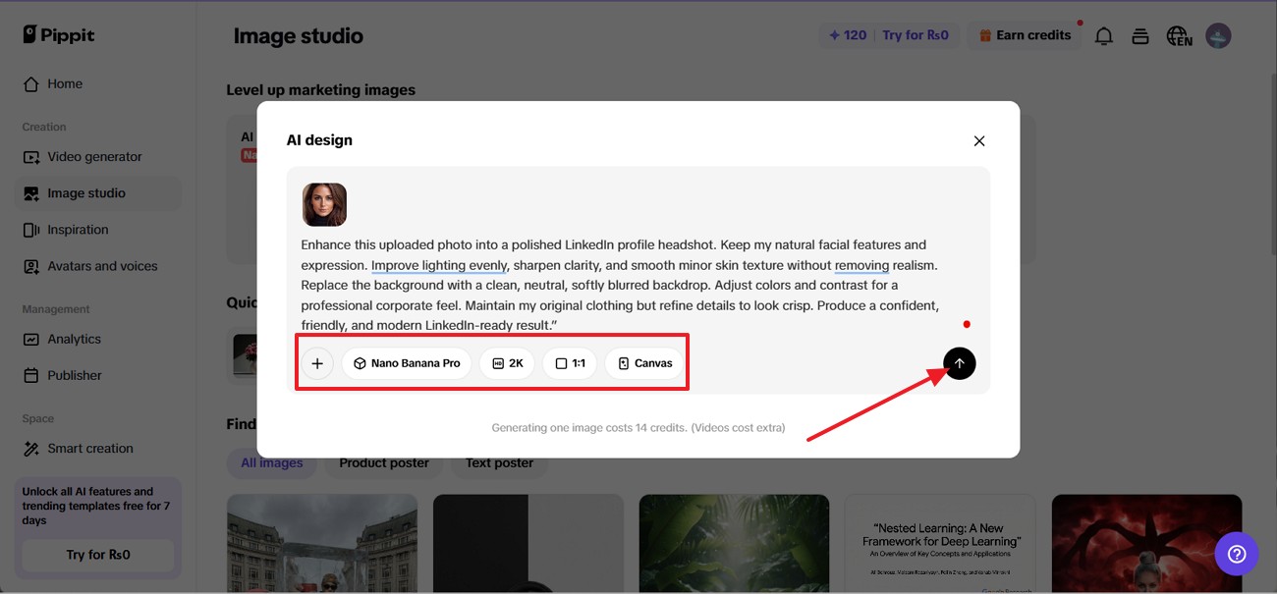The image size is (1277, 594).
Task: Open the Nano Banana Pro model selector
Action: click(x=407, y=363)
